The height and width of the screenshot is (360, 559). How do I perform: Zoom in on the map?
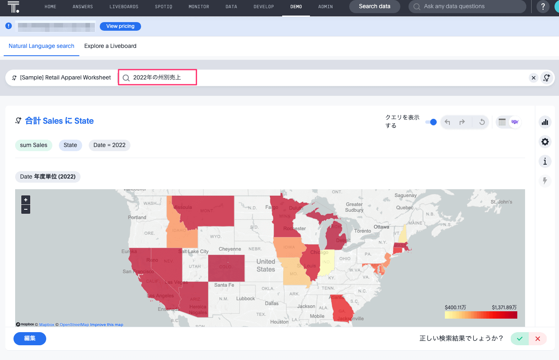coord(26,200)
